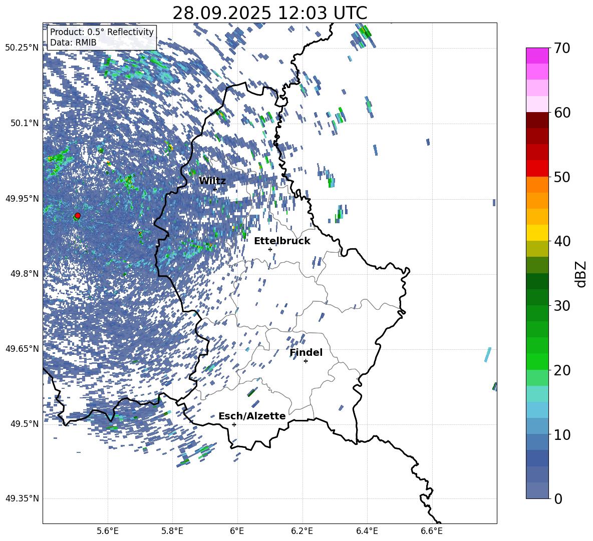Click the 49.8°N latitude label

pyautogui.click(x=24, y=274)
